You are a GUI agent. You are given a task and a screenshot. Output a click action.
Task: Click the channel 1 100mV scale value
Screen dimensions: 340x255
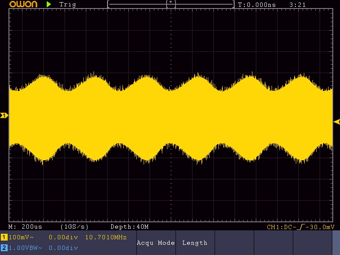tap(20, 237)
